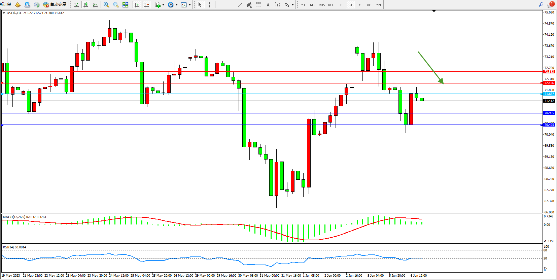Select the Crosshair cursor tool
The image size is (557, 280).
(x=209, y=5)
